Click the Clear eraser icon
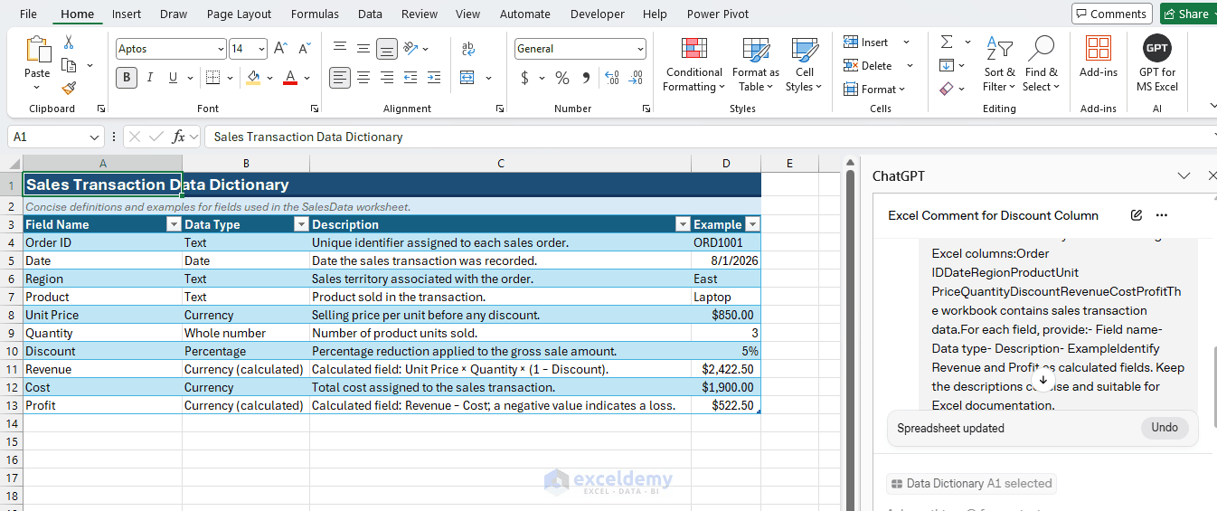Screen dimensions: 1217x511 (x=947, y=89)
